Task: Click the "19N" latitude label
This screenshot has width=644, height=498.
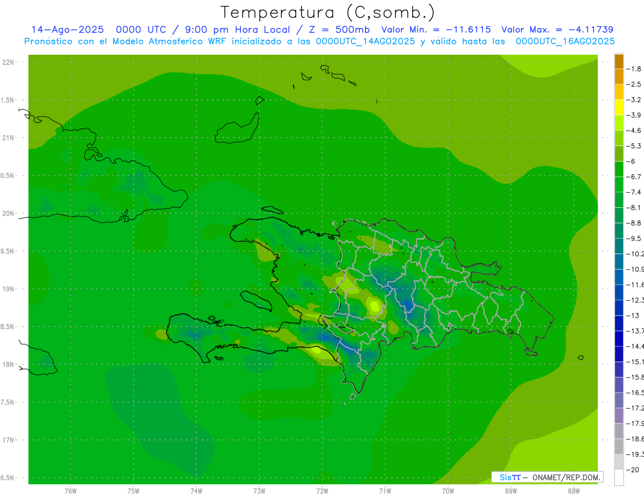Action: (x=8, y=289)
